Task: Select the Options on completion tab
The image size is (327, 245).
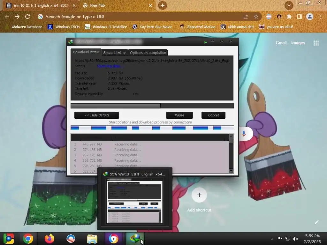Action: click(148, 53)
